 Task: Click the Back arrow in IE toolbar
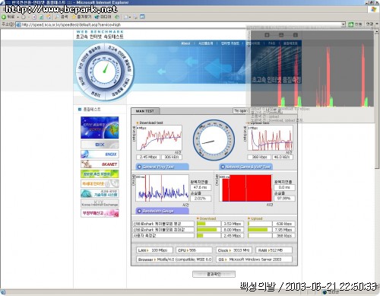coord(4,17)
